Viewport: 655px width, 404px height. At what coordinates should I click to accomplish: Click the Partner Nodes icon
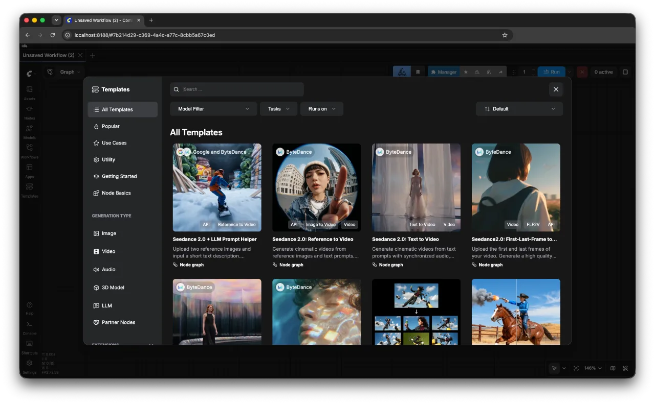[96, 322]
